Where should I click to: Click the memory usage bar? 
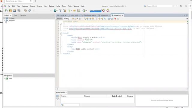coord(96,11)
